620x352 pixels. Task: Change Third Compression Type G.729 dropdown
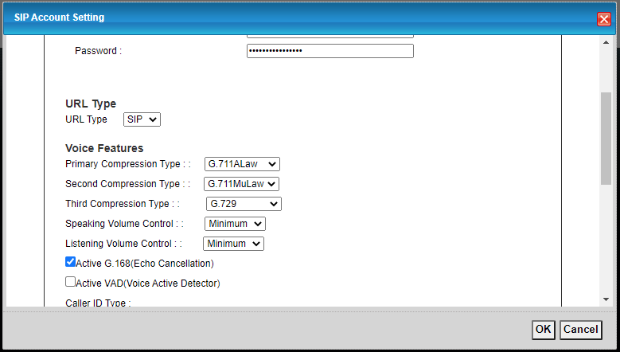(244, 204)
